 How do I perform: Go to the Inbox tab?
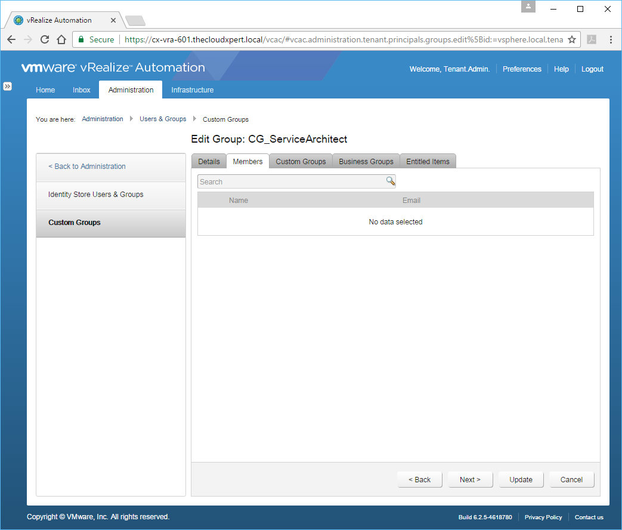pos(82,90)
